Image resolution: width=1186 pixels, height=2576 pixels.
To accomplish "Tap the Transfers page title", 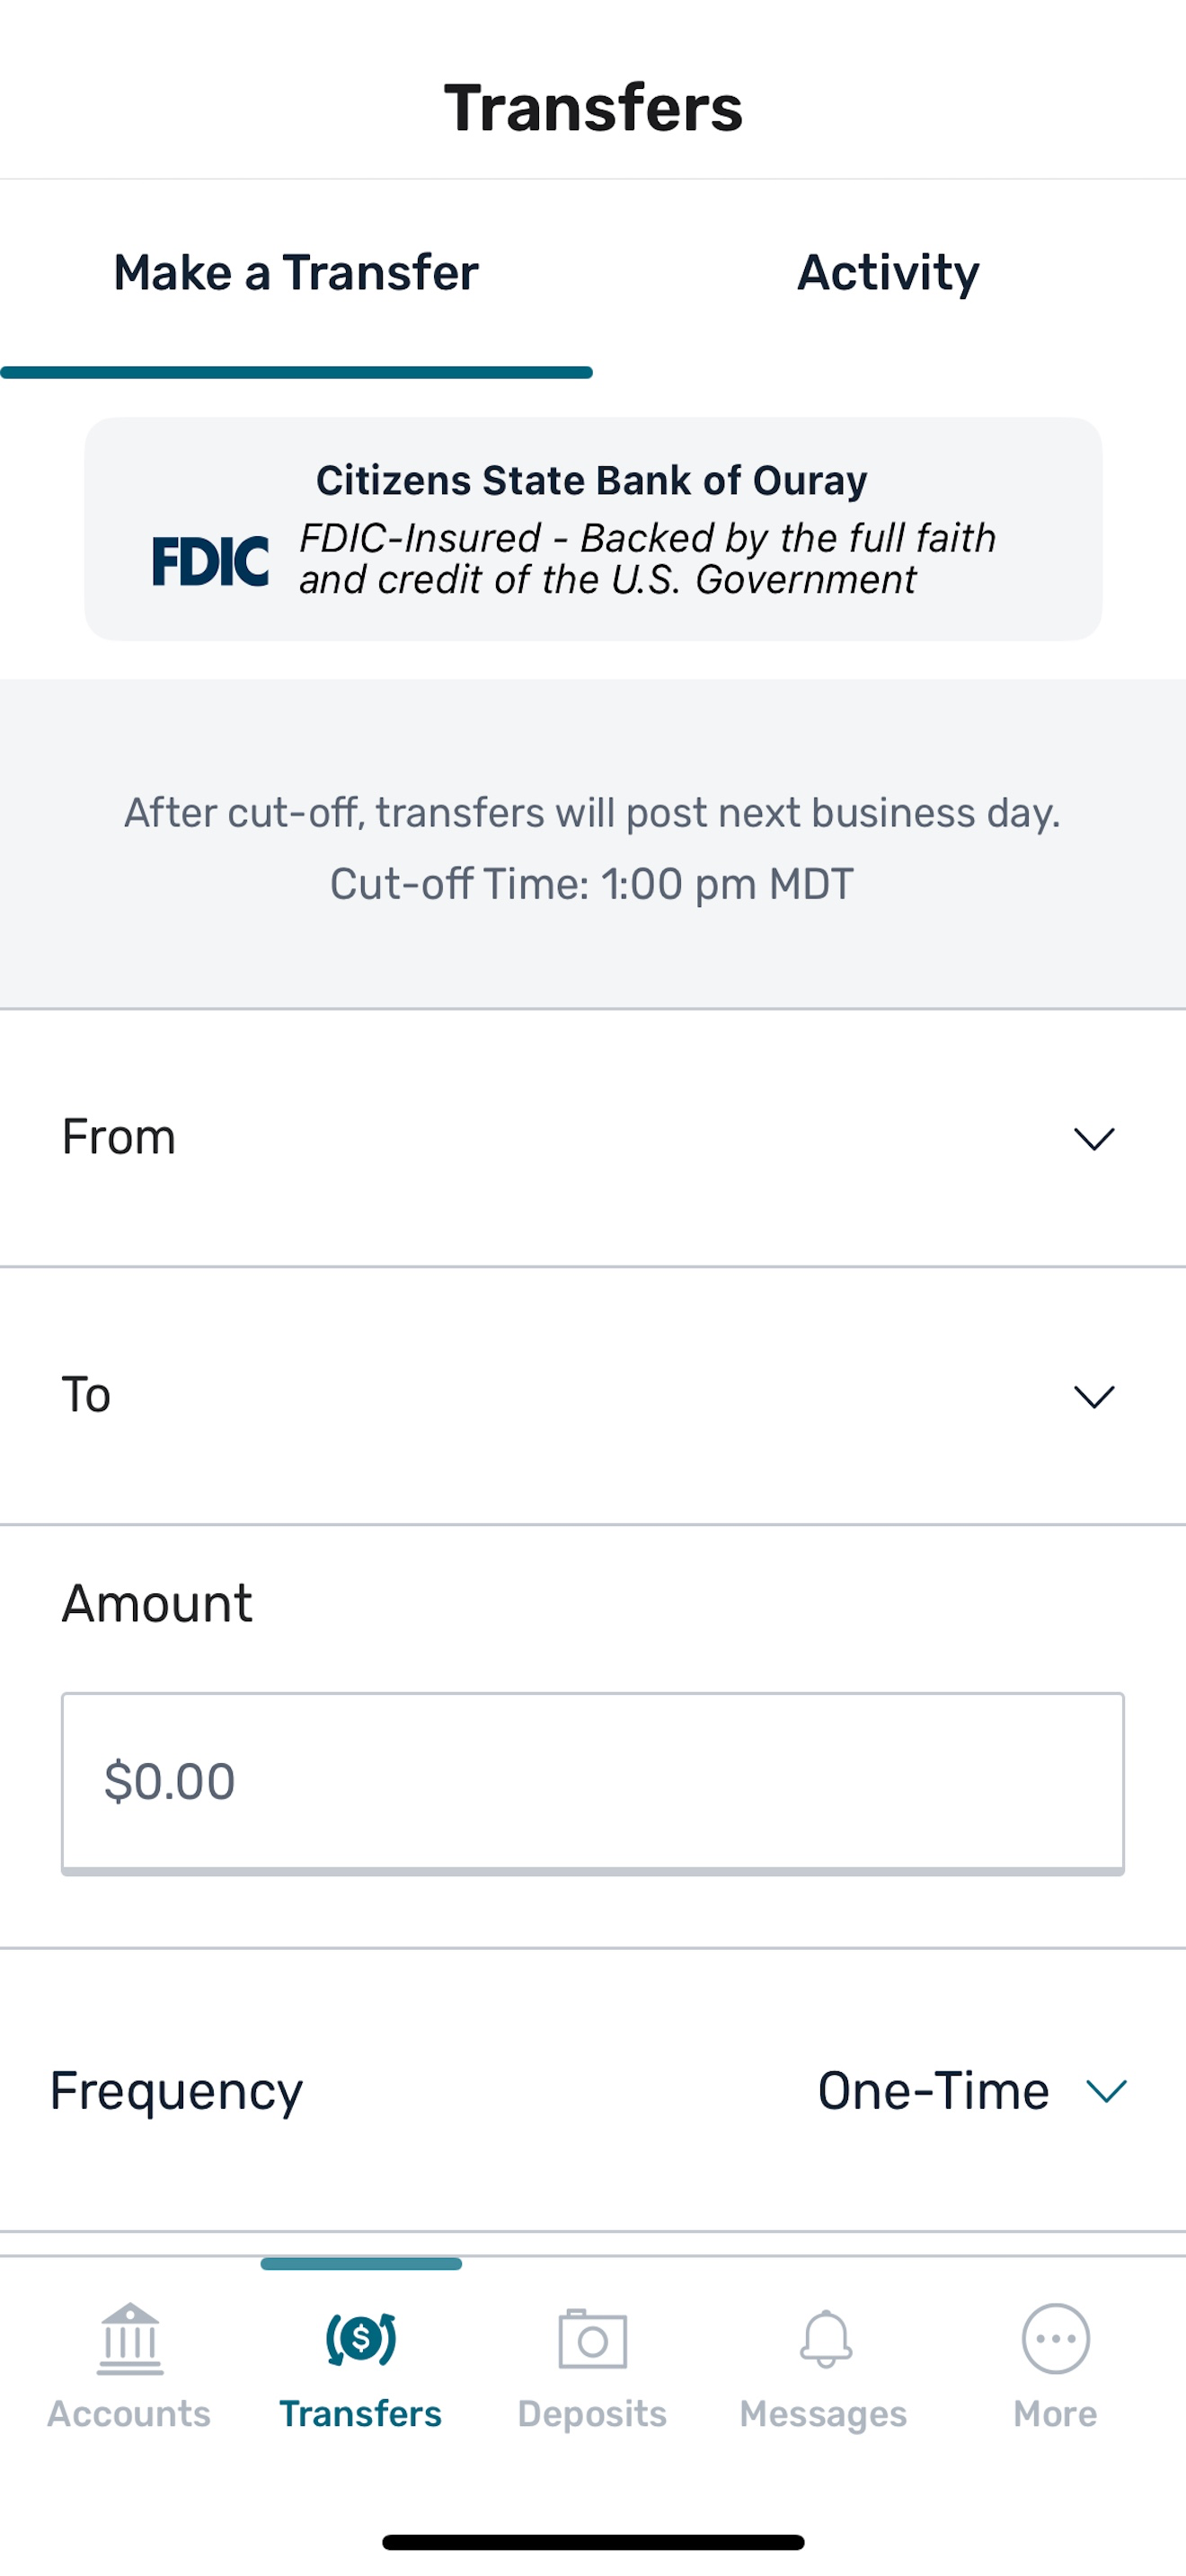I will click(x=593, y=107).
